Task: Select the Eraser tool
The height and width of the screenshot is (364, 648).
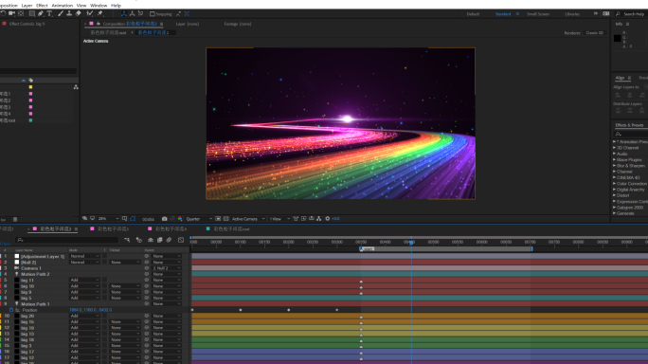Action: (x=78, y=13)
